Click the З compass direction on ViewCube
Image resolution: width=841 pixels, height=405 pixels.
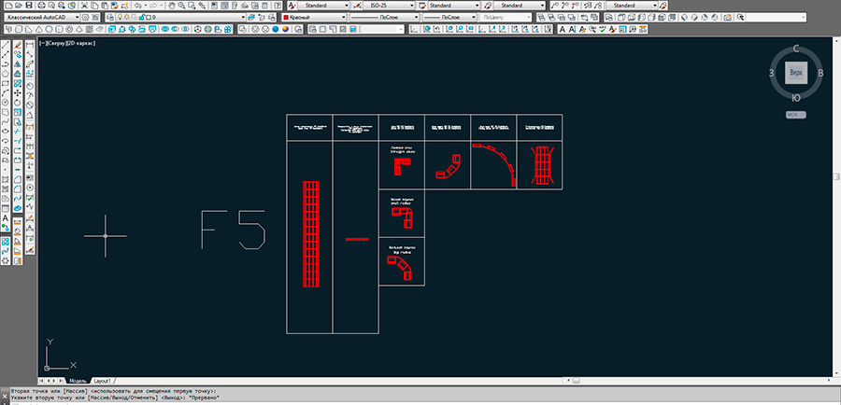tap(771, 74)
